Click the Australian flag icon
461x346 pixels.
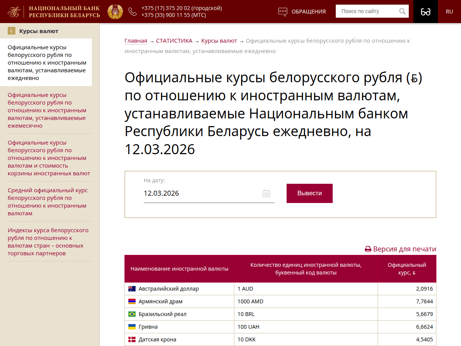(x=132, y=289)
